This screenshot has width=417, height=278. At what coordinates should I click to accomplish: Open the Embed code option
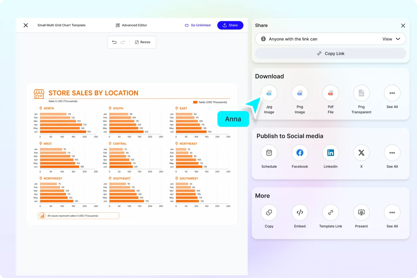300,213
